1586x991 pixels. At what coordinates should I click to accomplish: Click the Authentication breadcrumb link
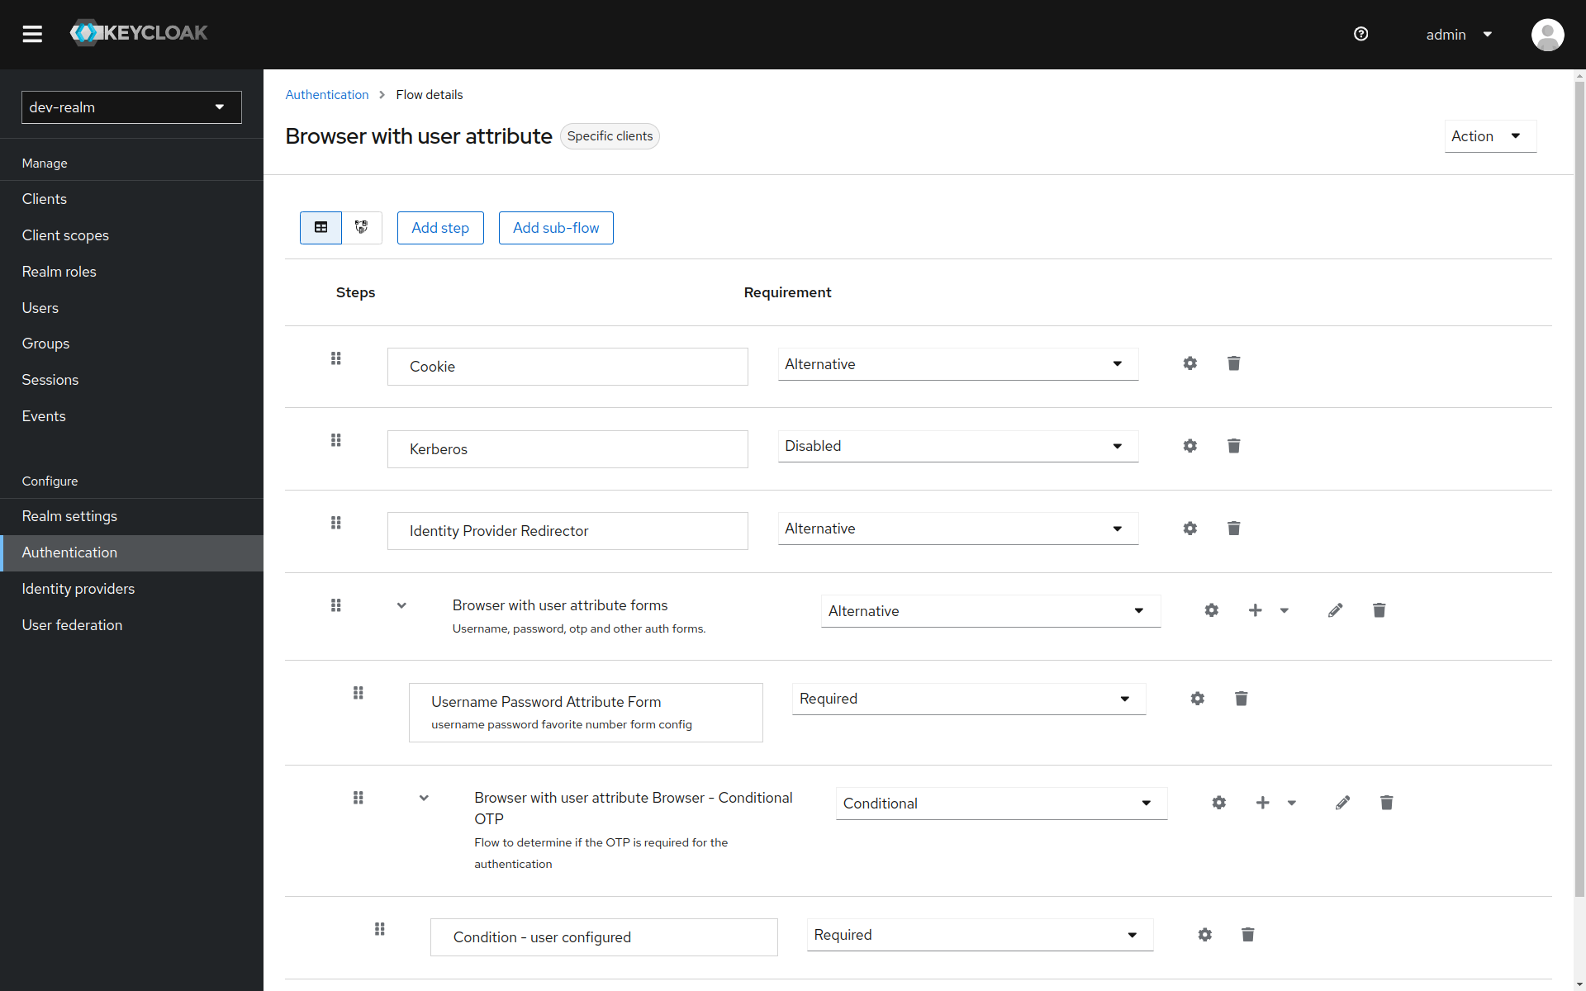point(326,95)
